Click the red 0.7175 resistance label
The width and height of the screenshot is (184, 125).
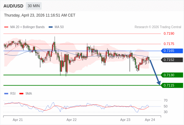pos(169,44)
